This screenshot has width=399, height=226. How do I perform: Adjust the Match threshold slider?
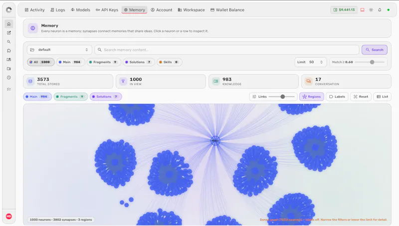point(370,62)
